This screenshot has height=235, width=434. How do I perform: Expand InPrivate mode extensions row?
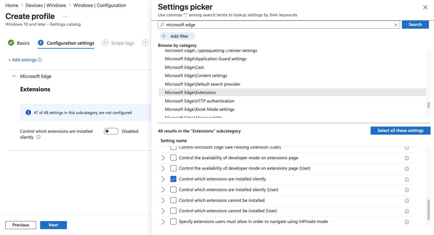click(x=163, y=222)
